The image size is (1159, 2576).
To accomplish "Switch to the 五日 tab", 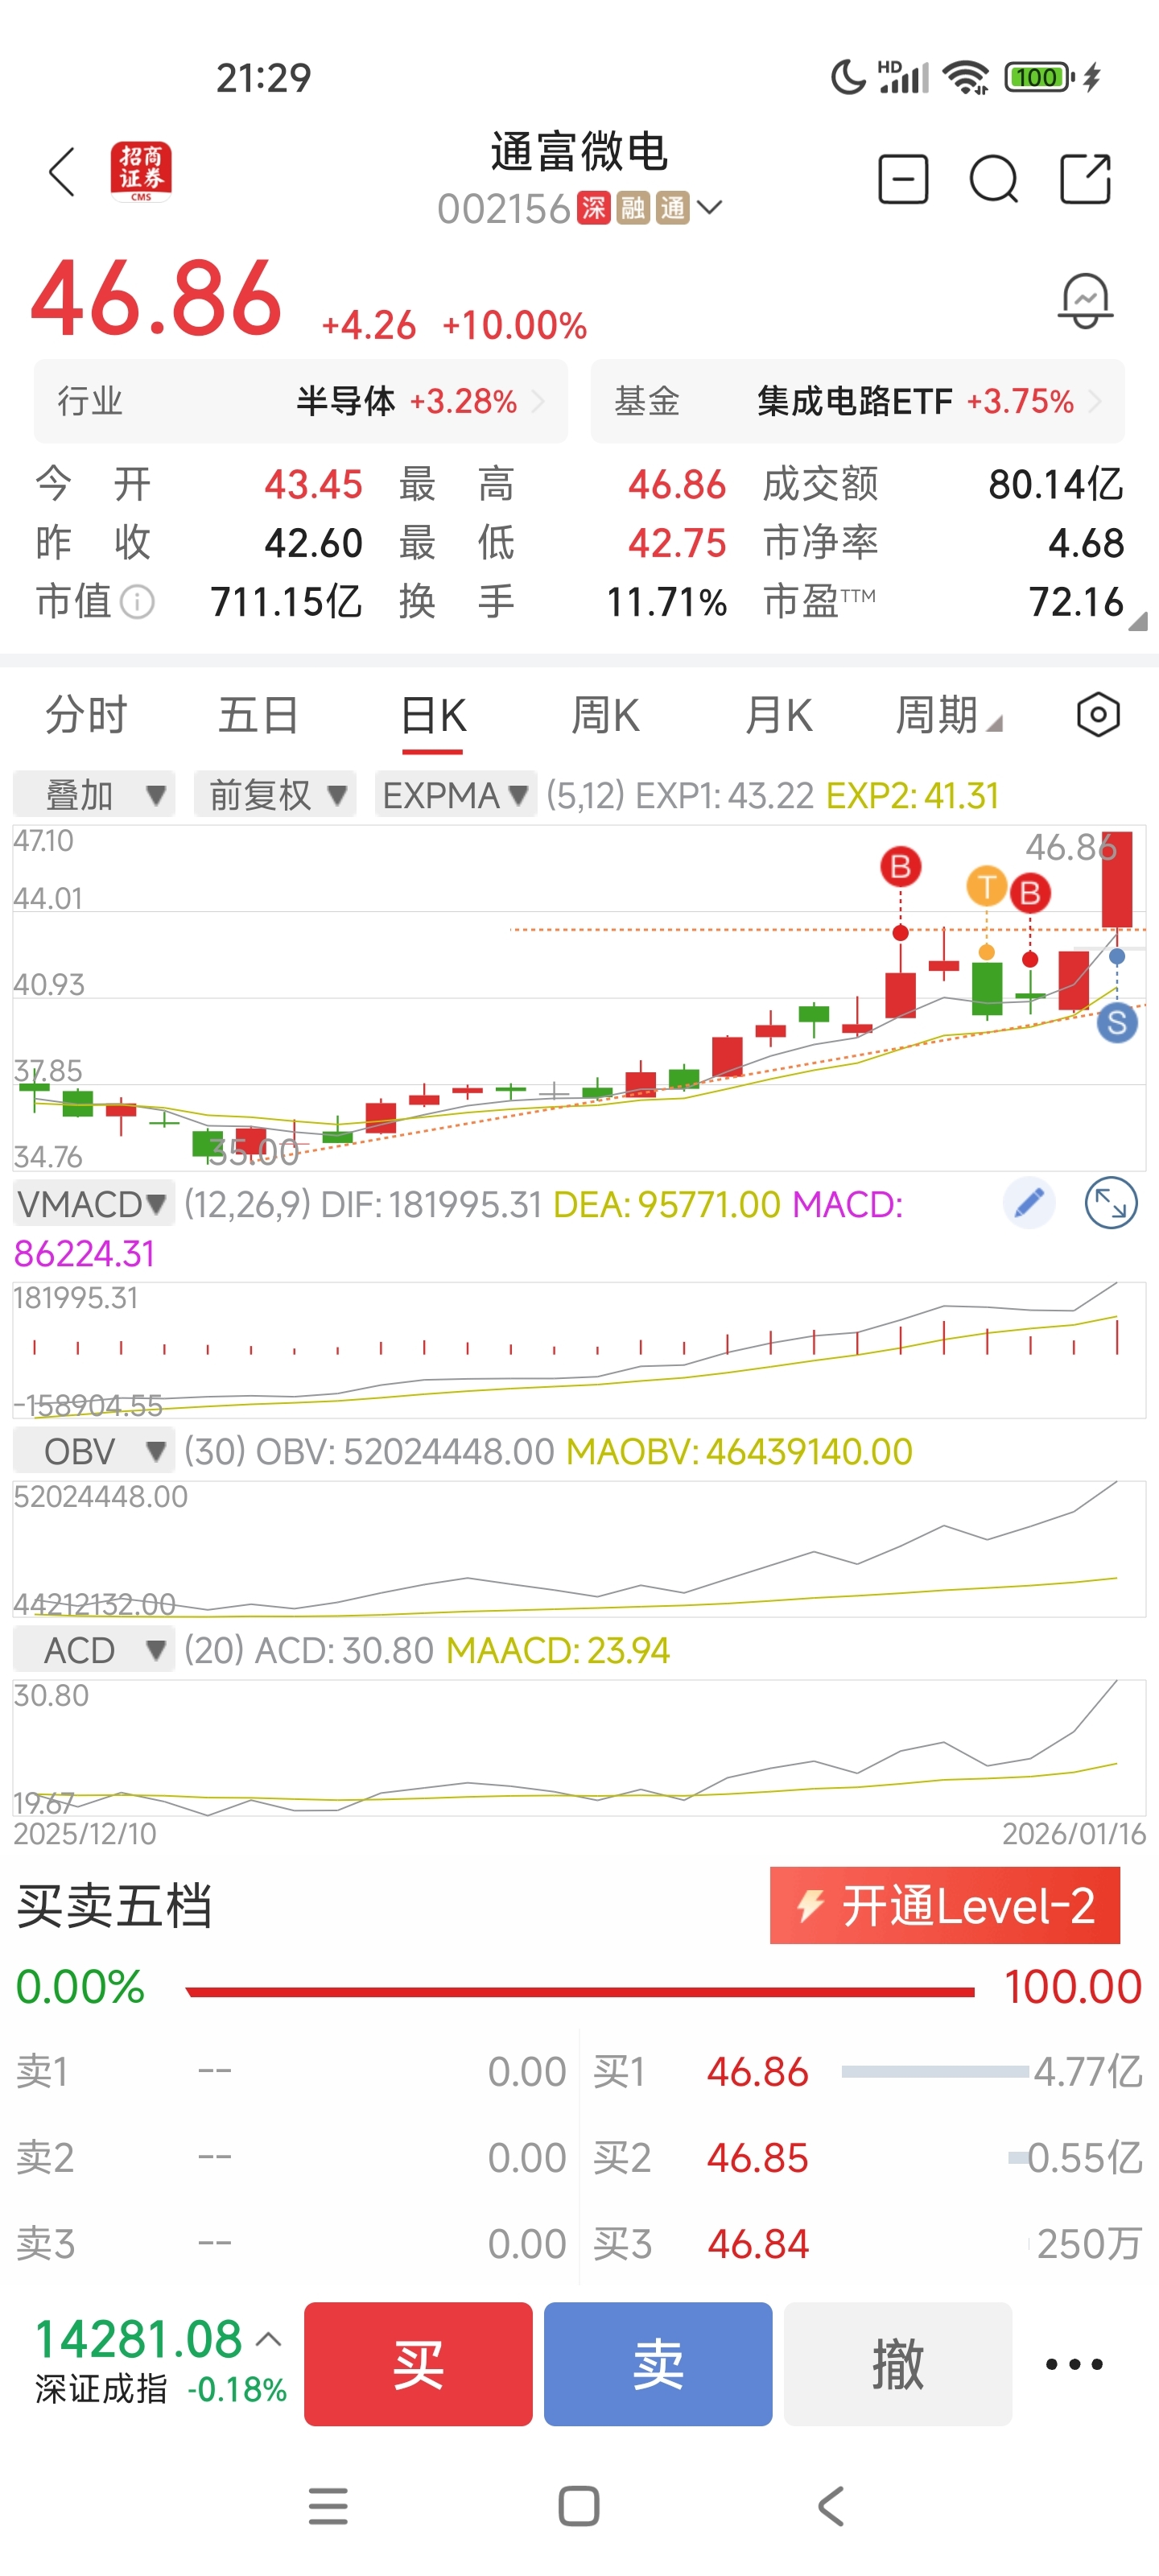I will (x=258, y=715).
